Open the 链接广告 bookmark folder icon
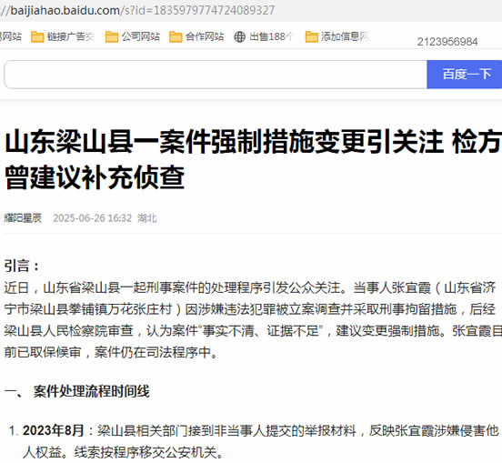The image size is (502, 463). tap(37, 36)
